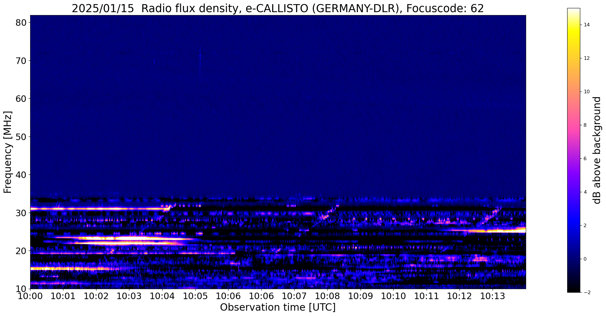The height and width of the screenshot is (316, 606).
Task: Click the 80 MHz frequency tick label
Action: click(21, 23)
